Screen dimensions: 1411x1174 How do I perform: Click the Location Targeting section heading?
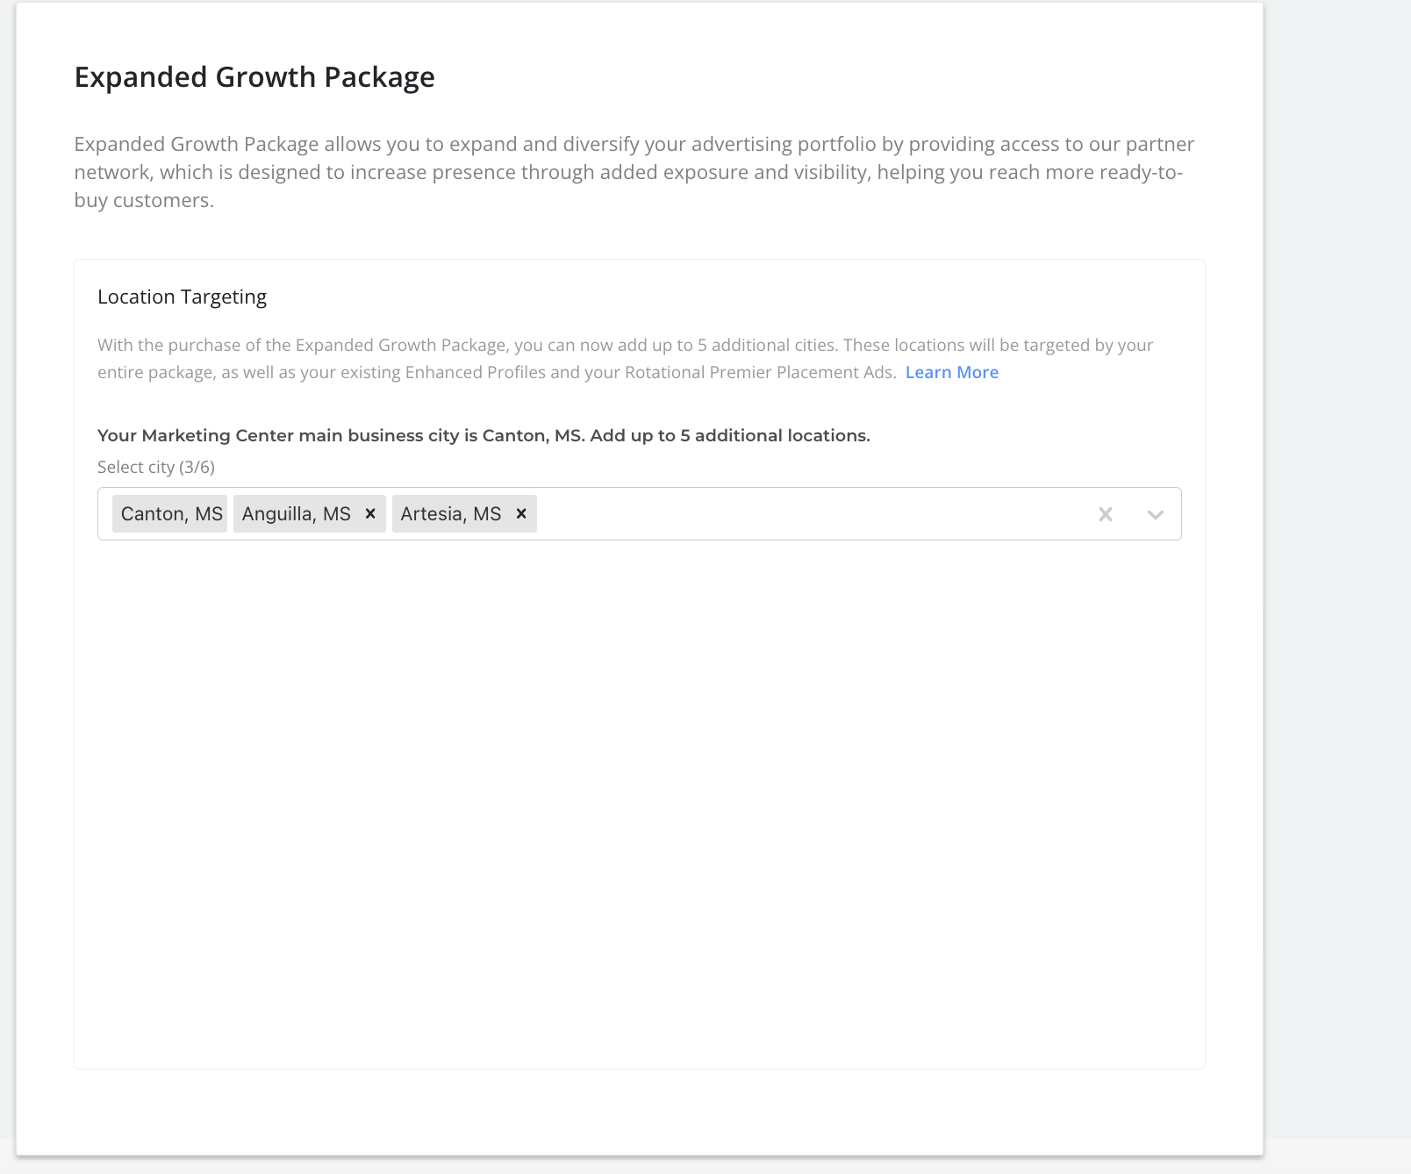tap(182, 297)
